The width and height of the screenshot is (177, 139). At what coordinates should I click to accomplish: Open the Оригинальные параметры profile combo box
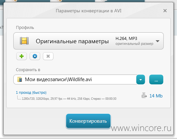click(x=88, y=41)
